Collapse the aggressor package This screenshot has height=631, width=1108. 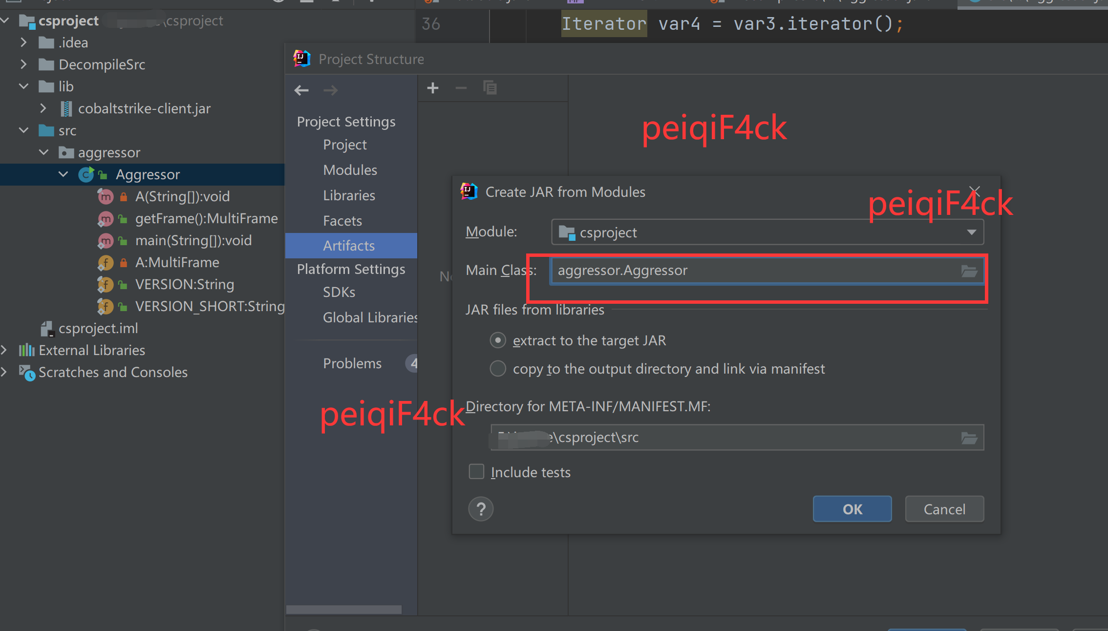click(x=43, y=152)
